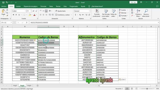Click Insertar cells button
160x90 pixels.
[x=122, y=10]
